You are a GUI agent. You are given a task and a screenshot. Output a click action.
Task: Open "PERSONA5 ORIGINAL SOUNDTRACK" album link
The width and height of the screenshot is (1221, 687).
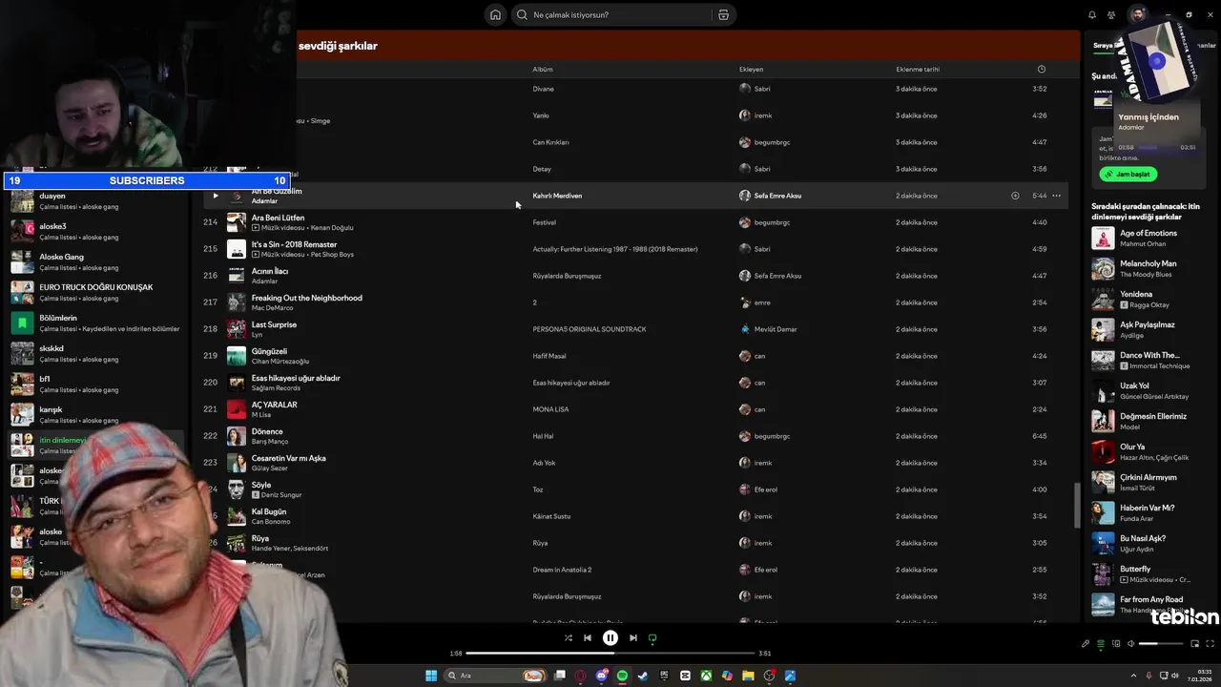(x=590, y=329)
